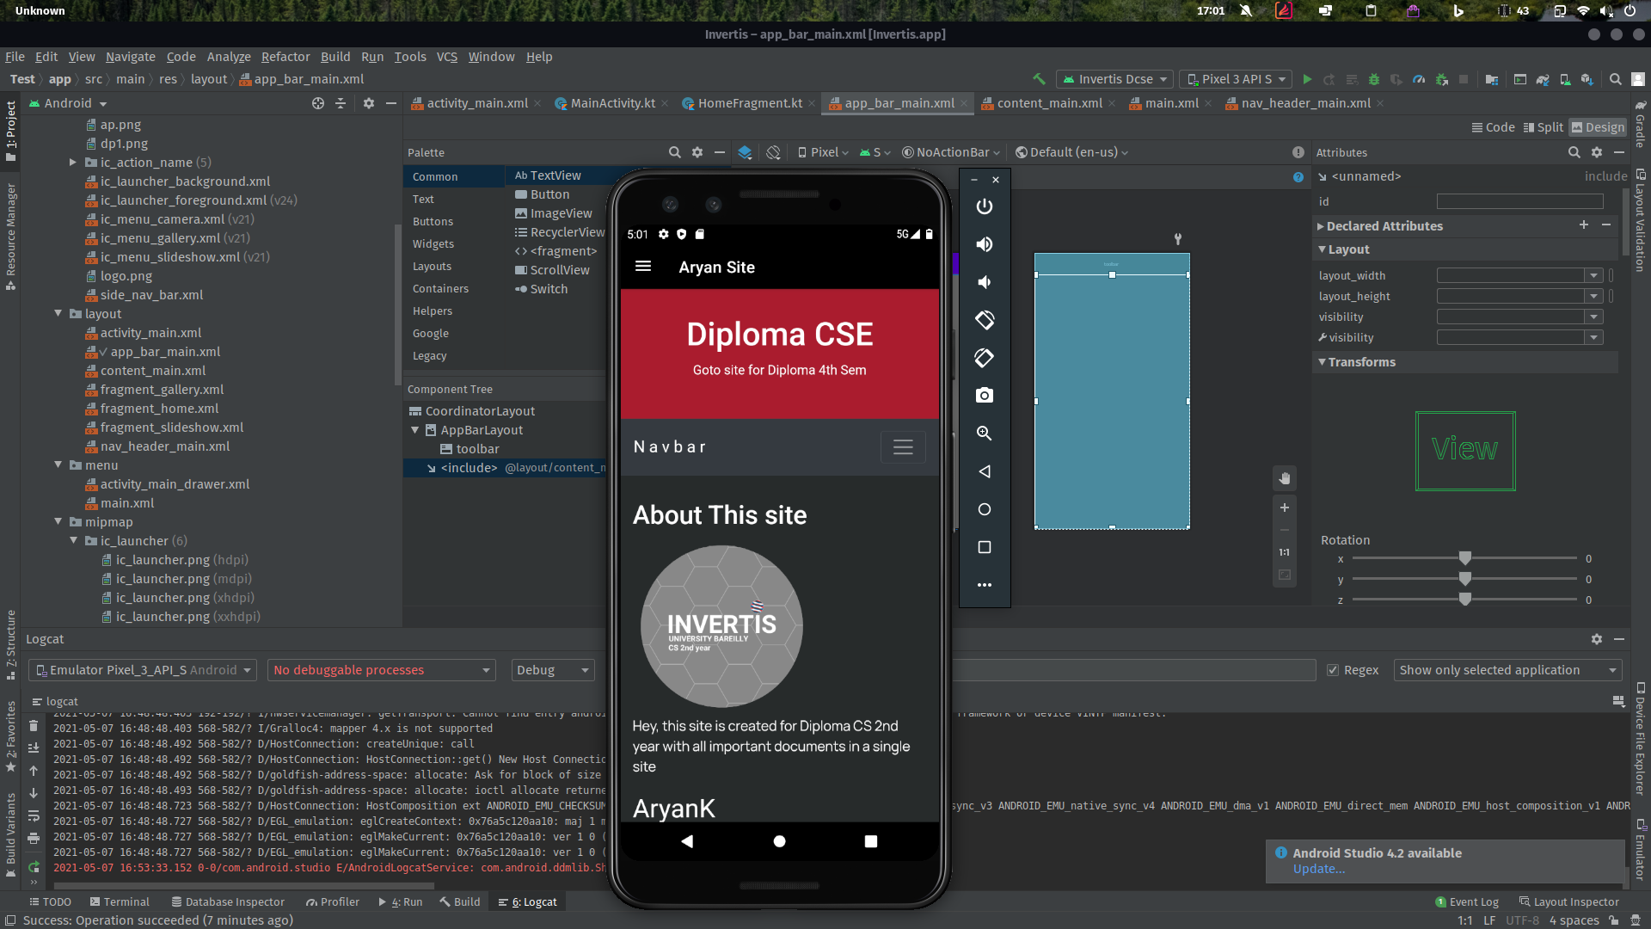This screenshot has height=929, width=1651.
Task: Open emulator extended controls three dots
Action: [985, 585]
